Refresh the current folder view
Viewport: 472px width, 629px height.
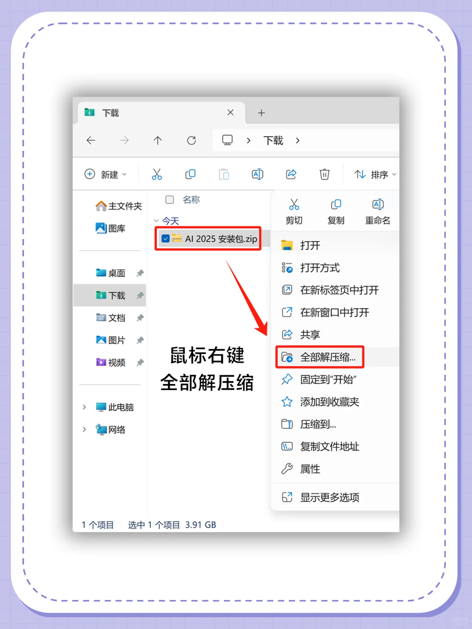click(191, 140)
